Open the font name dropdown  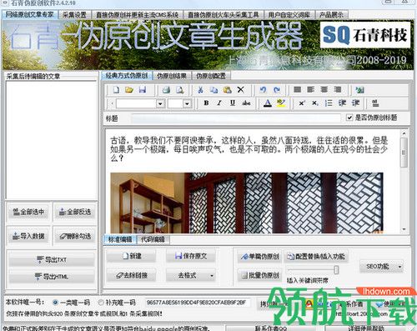coord(160,103)
